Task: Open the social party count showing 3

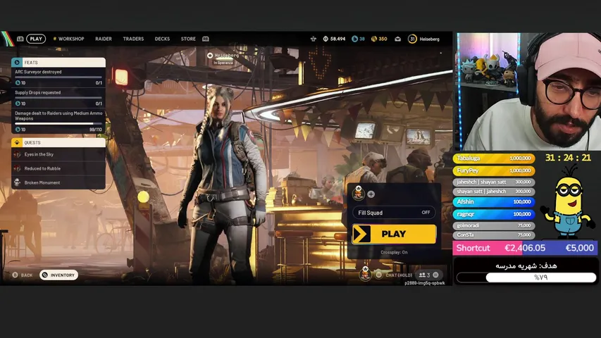Action: 428,275
